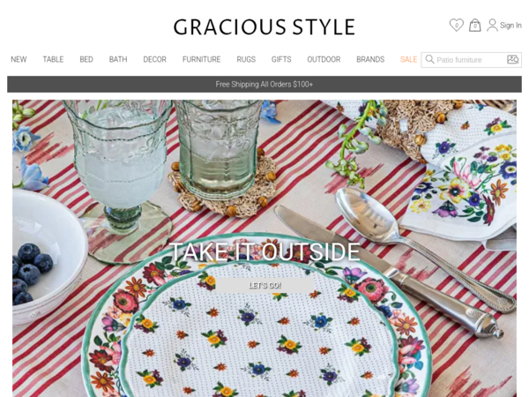Viewport: 529px width, 397px height.
Task: Click the Sign In link
Action: click(x=510, y=26)
